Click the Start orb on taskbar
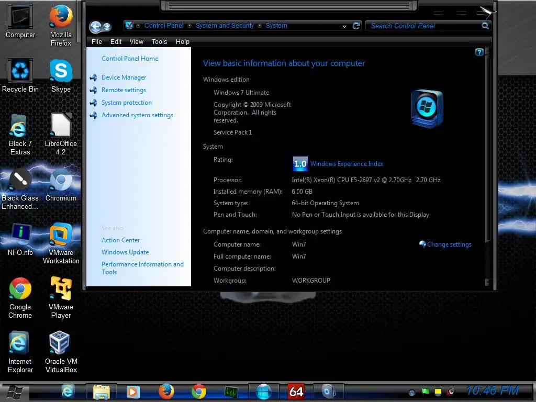Screen dimensions: 536x402 [x=15, y=392]
